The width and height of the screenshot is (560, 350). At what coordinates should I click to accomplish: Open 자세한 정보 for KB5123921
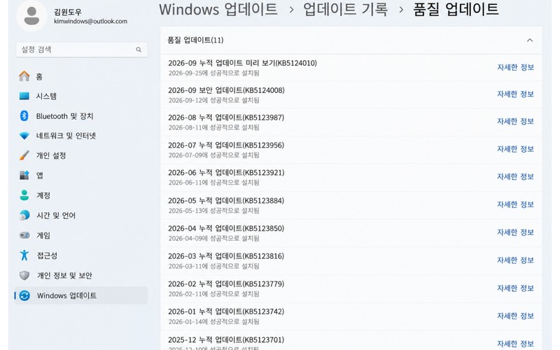(x=515, y=176)
